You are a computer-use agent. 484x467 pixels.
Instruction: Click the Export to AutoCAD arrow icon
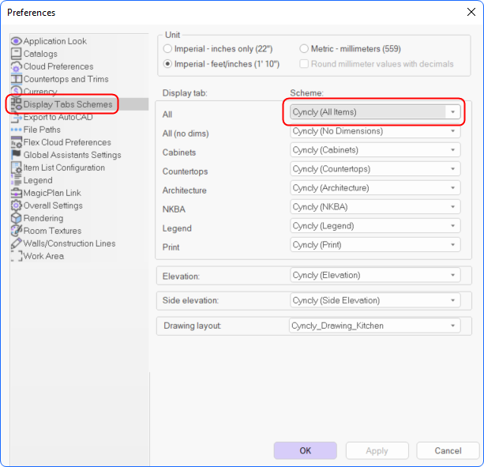tap(17, 117)
